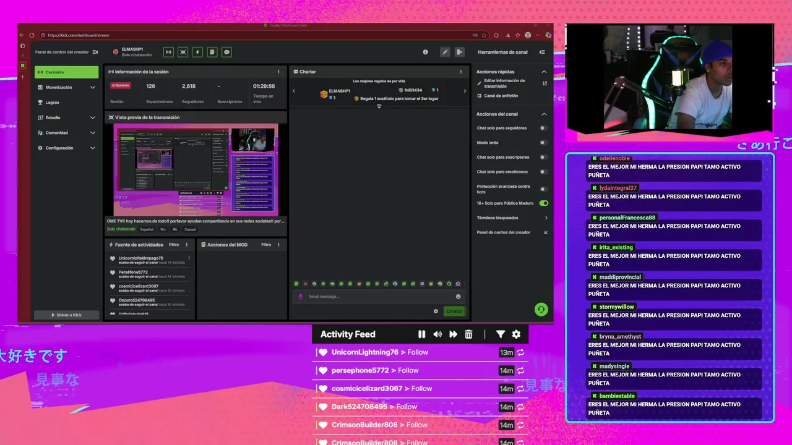Show previous gift leaderboard with left arrow
Screen dimensions: 792x445
tap(294, 91)
